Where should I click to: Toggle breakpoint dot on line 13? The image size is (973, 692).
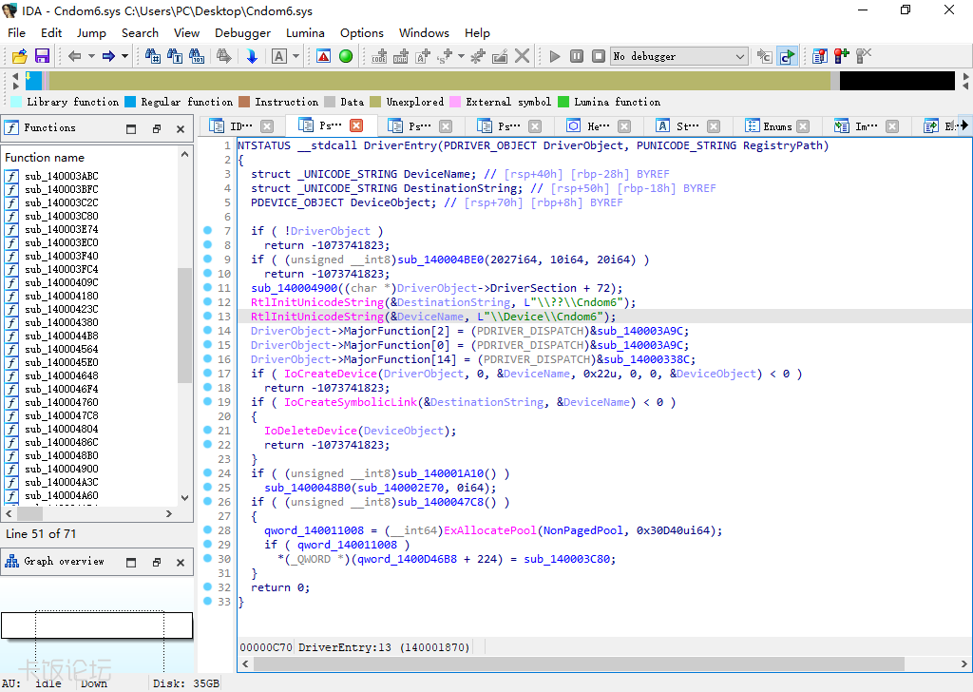[207, 317]
